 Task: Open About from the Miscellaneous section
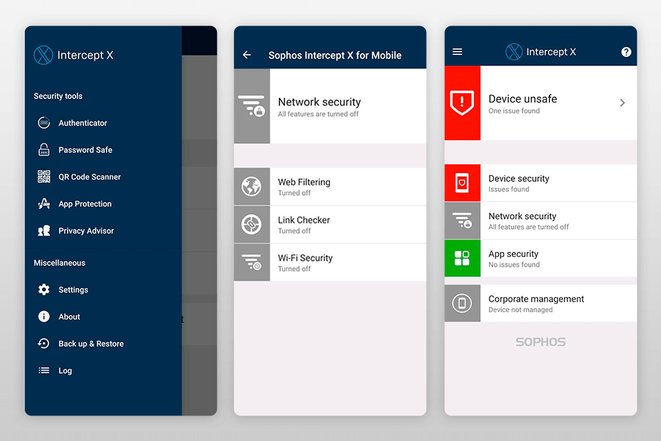[68, 316]
